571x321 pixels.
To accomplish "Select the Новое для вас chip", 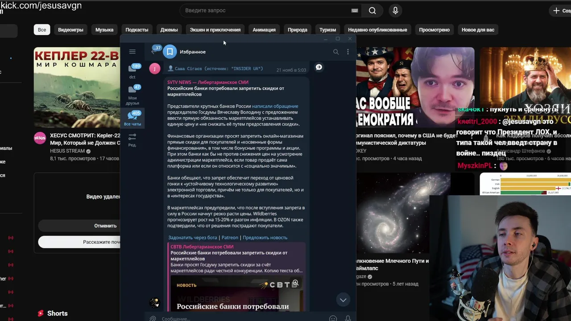I will (x=478, y=30).
